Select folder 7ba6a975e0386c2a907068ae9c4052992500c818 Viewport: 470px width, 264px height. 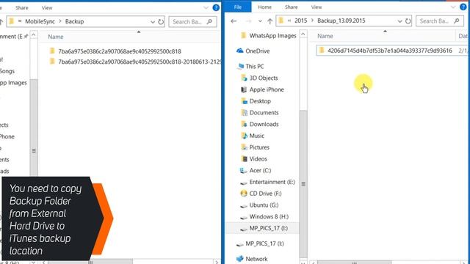tap(120, 51)
